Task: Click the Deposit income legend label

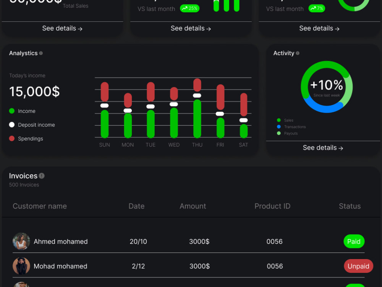Action: (x=36, y=125)
